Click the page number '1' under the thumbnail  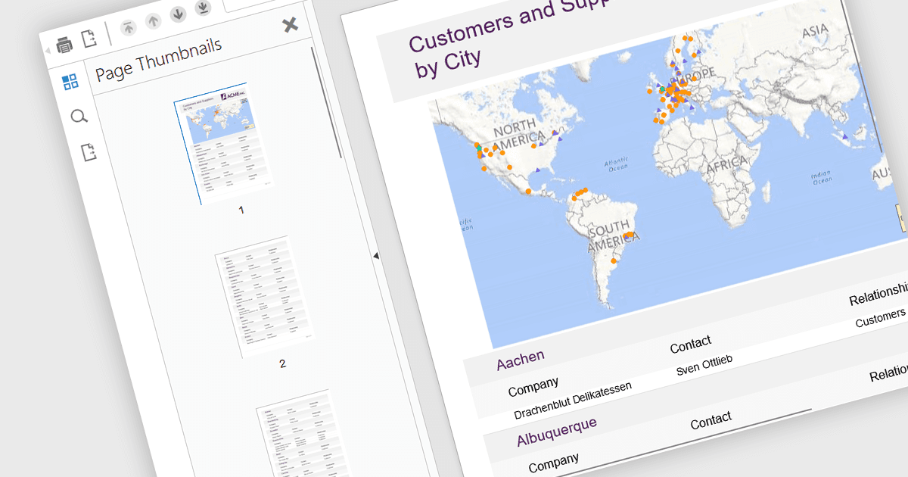[241, 210]
